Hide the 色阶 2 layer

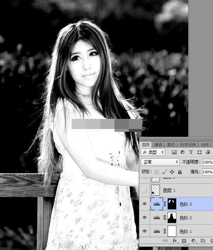[145, 217]
